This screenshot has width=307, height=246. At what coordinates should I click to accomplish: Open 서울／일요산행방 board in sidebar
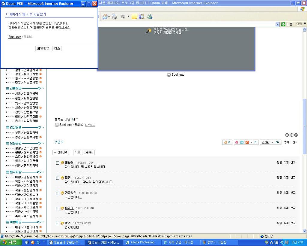[x=26, y=93]
